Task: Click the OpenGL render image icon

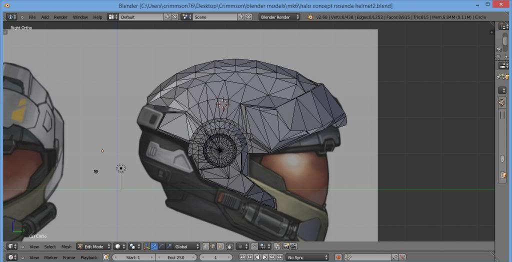Action: point(286,246)
